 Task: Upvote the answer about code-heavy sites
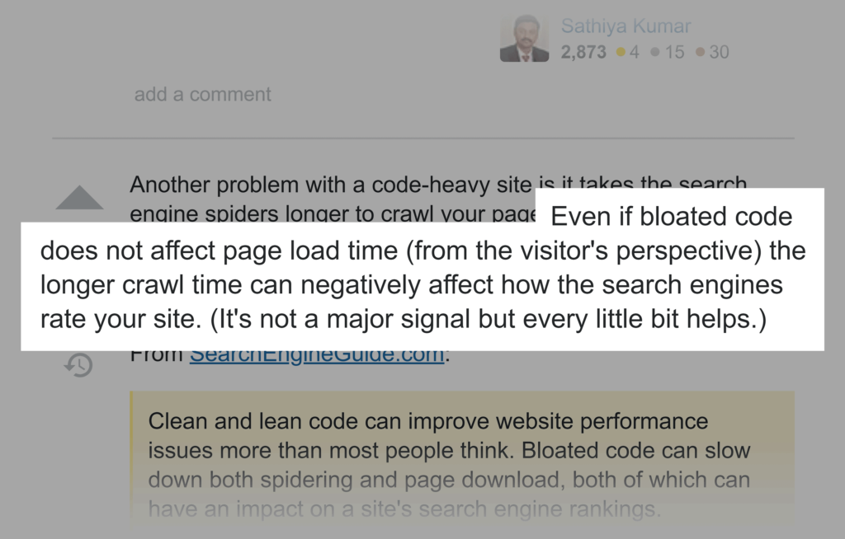point(79,199)
